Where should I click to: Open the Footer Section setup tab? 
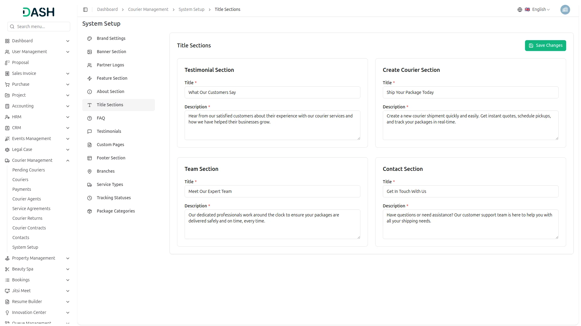pyautogui.click(x=111, y=158)
